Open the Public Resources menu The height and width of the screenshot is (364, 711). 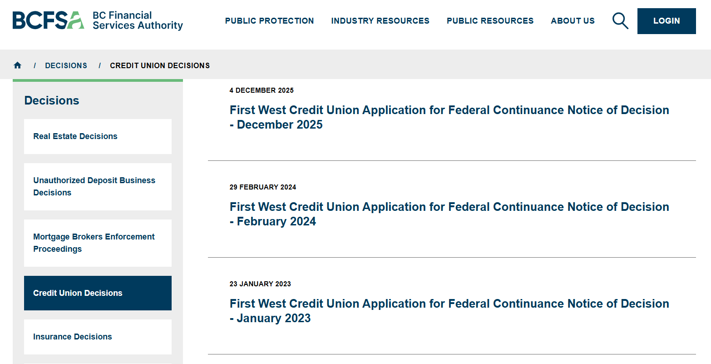pyautogui.click(x=490, y=21)
